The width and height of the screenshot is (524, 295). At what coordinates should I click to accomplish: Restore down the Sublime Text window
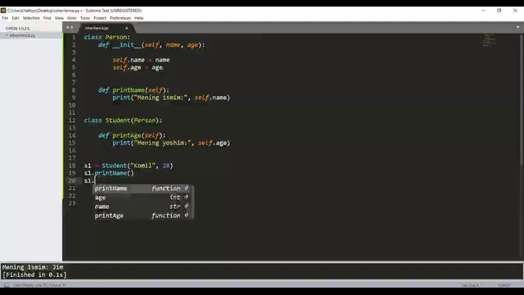tap(499, 11)
